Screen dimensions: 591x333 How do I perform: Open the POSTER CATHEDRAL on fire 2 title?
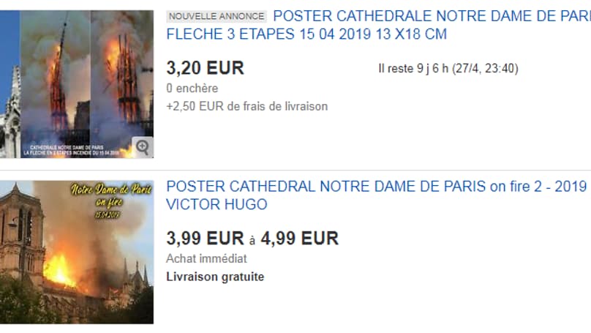click(377, 195)
